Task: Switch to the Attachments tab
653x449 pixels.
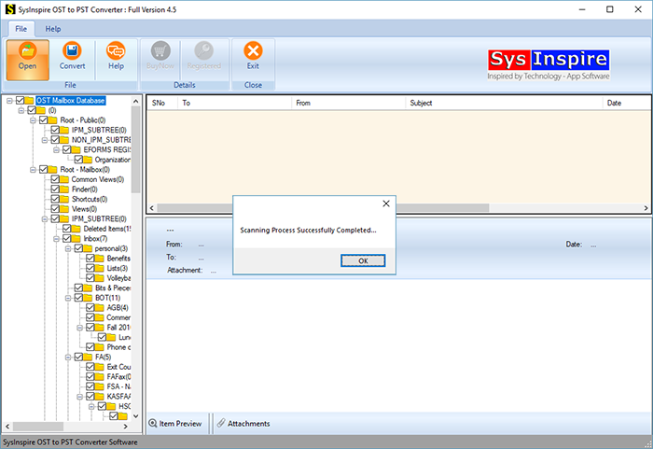Action: pos(243,423)
